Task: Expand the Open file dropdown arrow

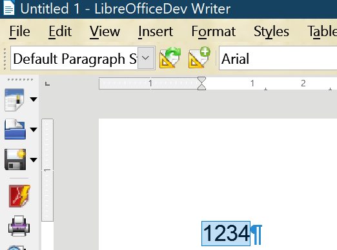Action: tap(34, 130)
